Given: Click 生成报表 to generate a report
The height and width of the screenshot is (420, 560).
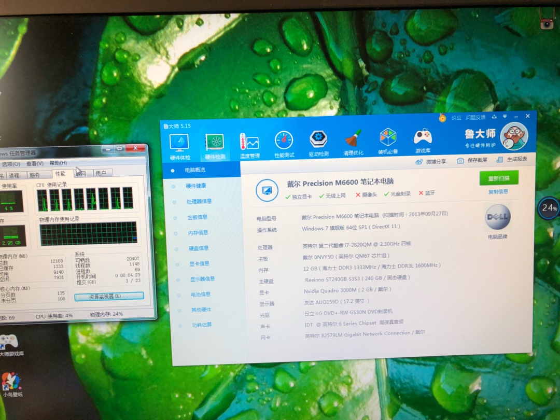Looking at the screenshot, I should pos(512,159).
